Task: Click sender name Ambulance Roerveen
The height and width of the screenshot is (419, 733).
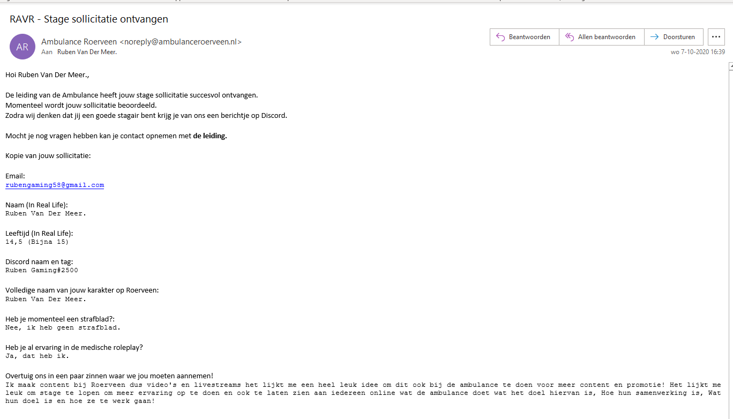Action: [x=79, y=42]
